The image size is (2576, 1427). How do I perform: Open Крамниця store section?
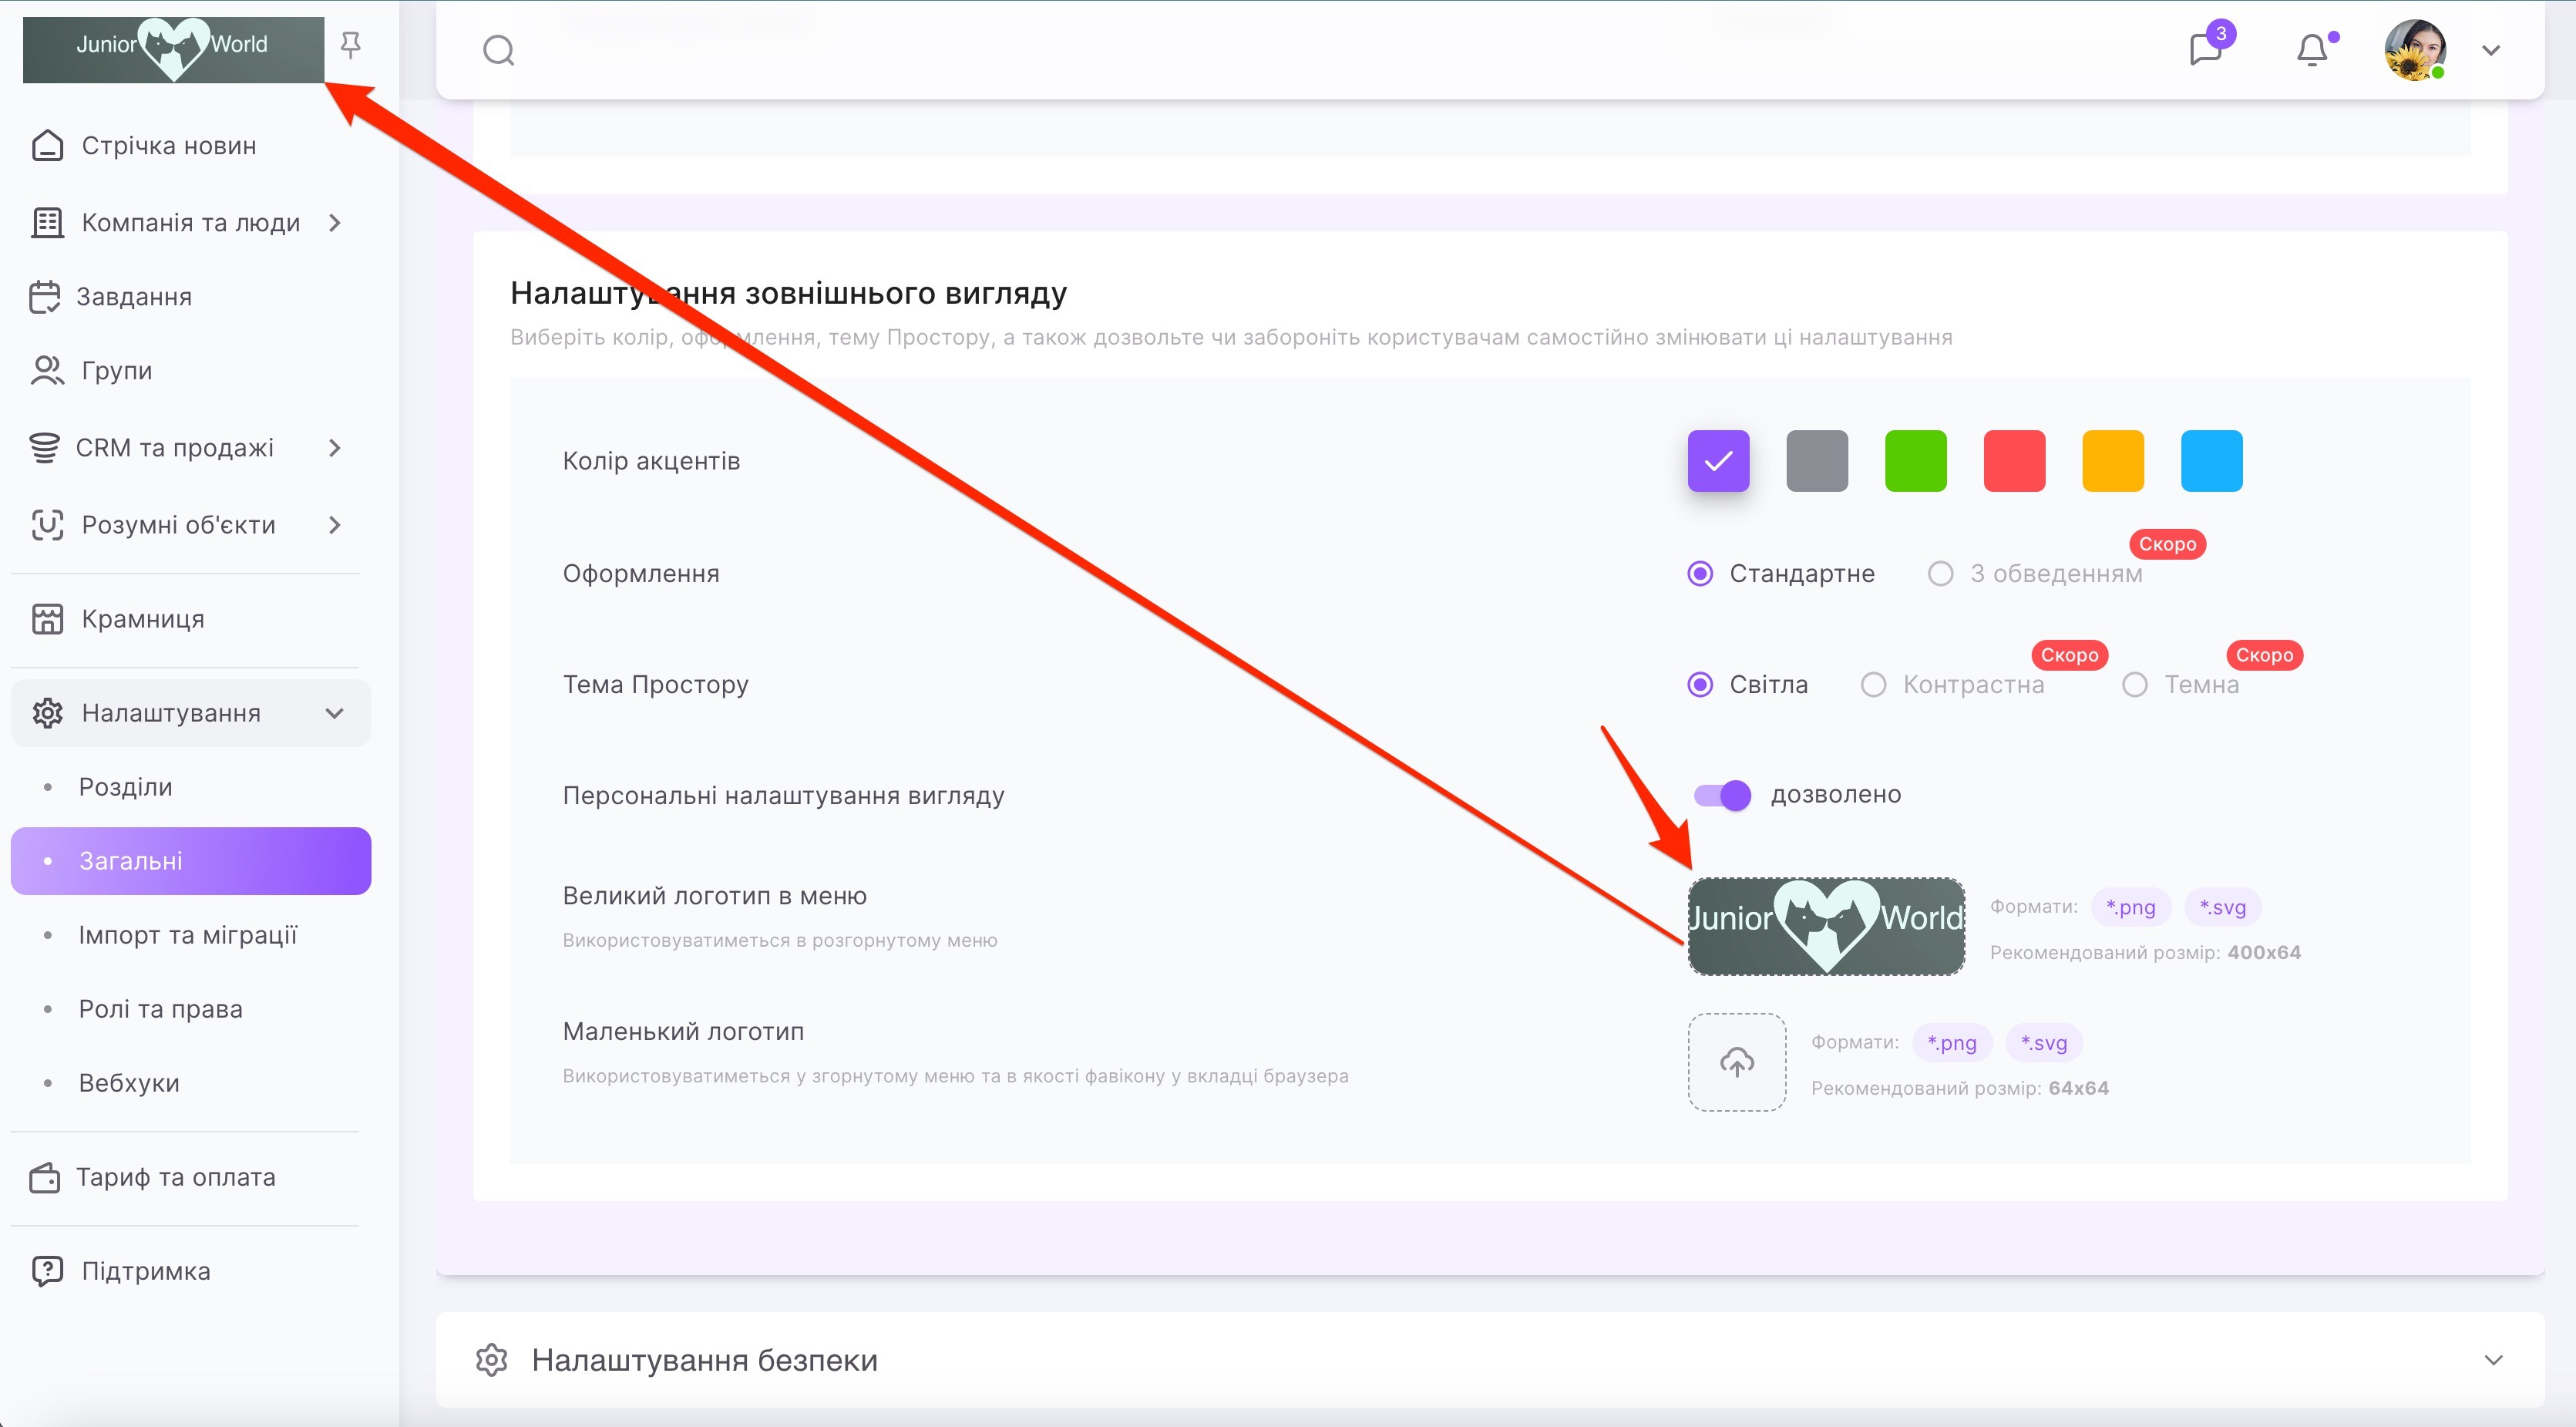click(143, 619)
